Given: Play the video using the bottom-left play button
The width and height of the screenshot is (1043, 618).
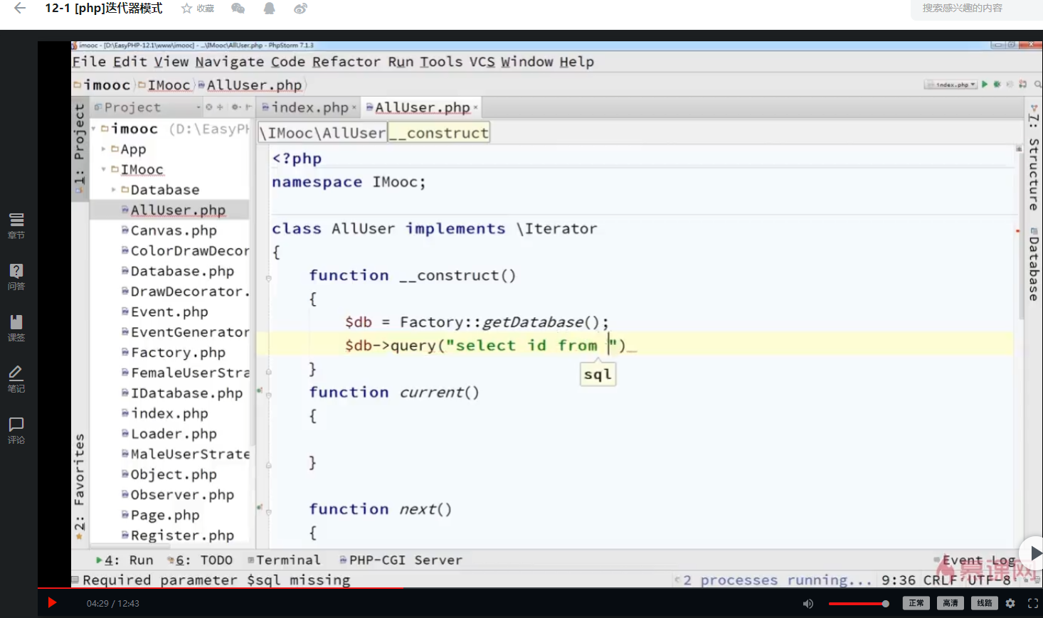Looking at the screenshot, I should tap(52, 603).
